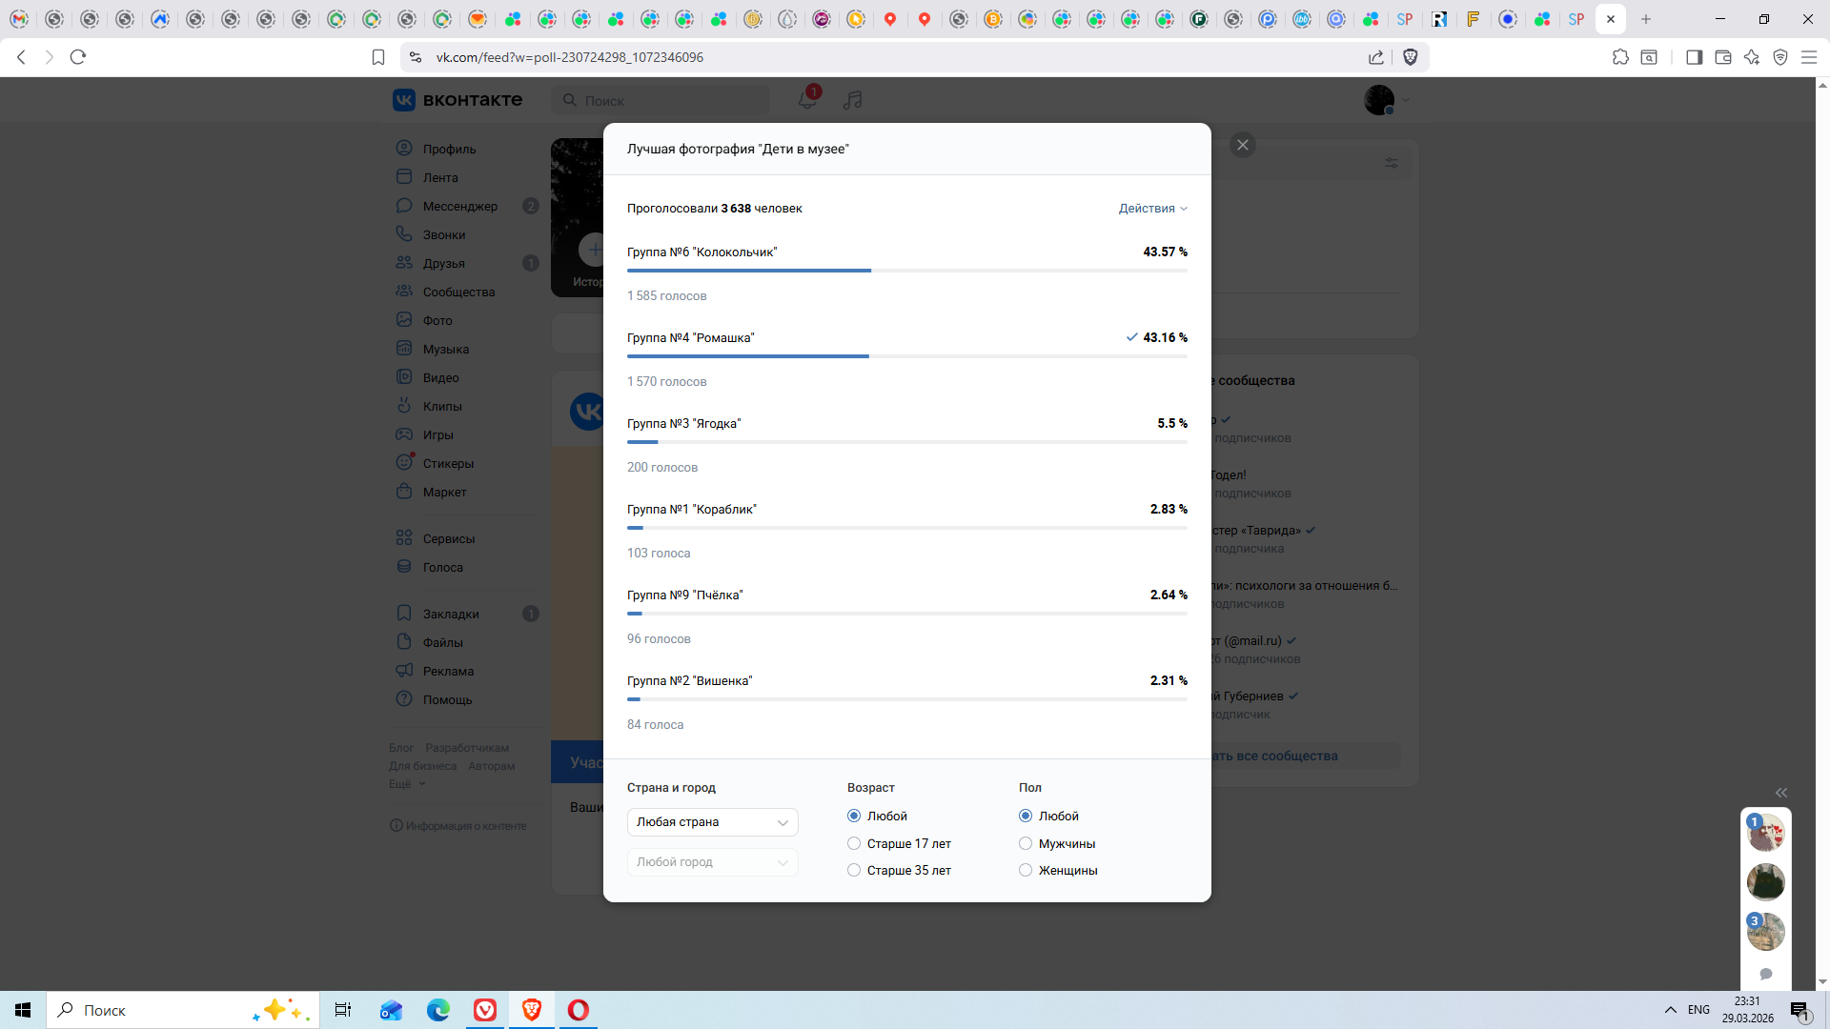This screenshot has height=1029, width=1830.
Task: Open profile avatar menu arrow
Action: [1406, 100]
